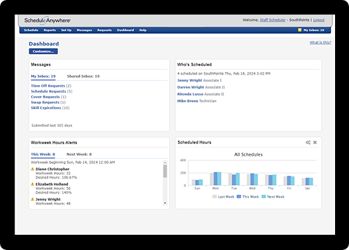
Task: Click the yellow inbox note icon
Action: coord(300,30)
